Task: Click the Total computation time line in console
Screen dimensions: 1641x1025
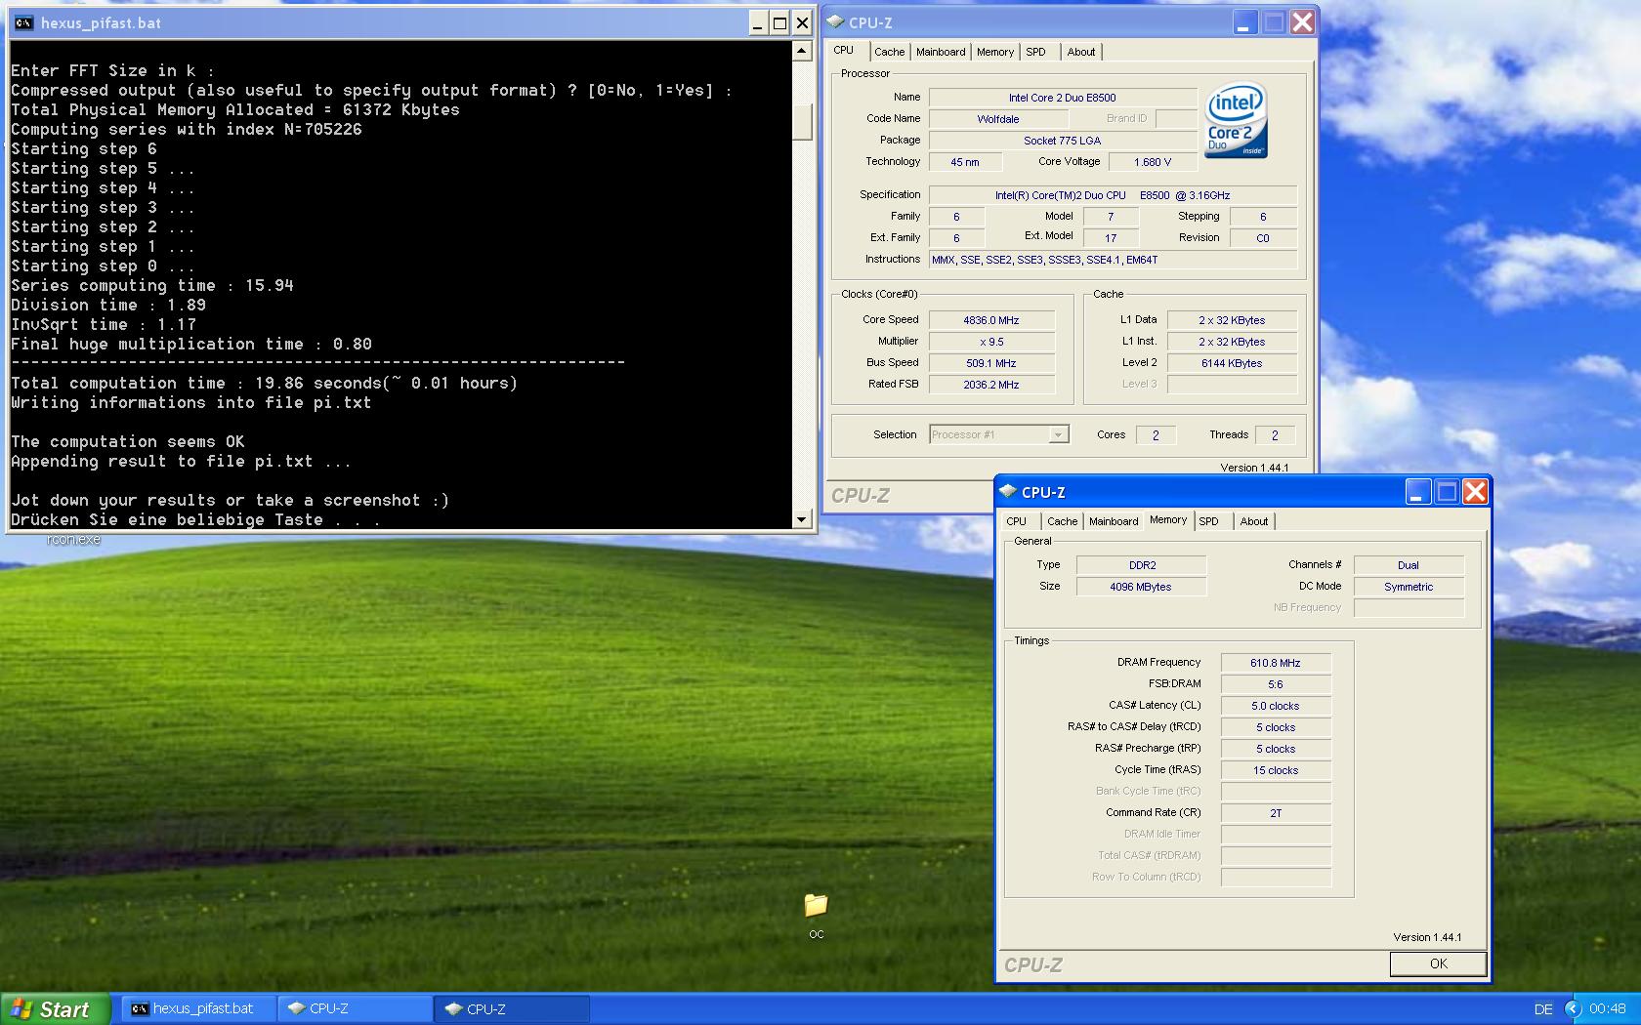Action: click(x=264, y=383)
